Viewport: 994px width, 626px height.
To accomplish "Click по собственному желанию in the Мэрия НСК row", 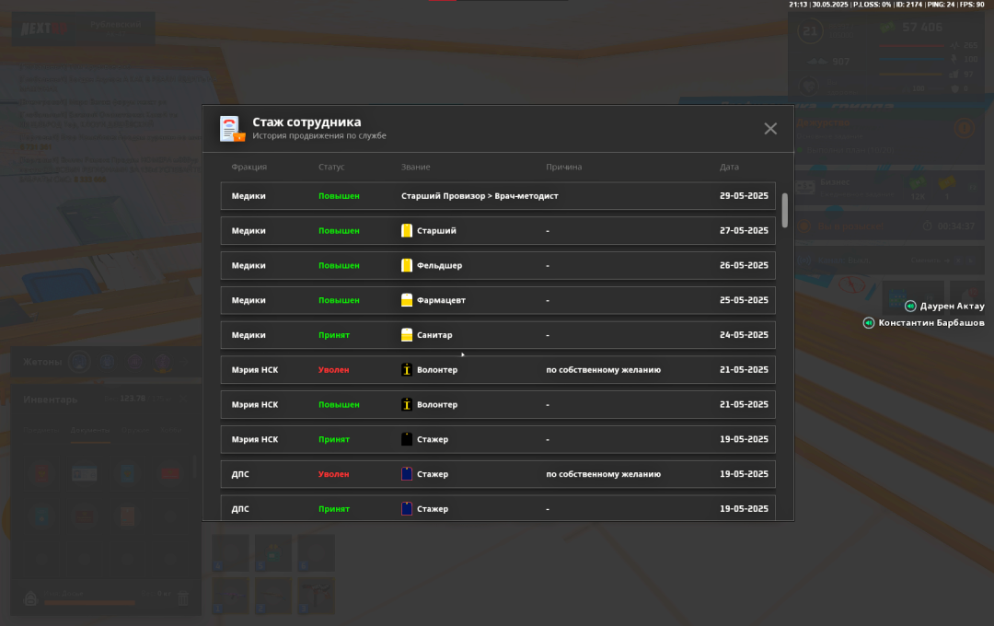I will click(603, 370).
